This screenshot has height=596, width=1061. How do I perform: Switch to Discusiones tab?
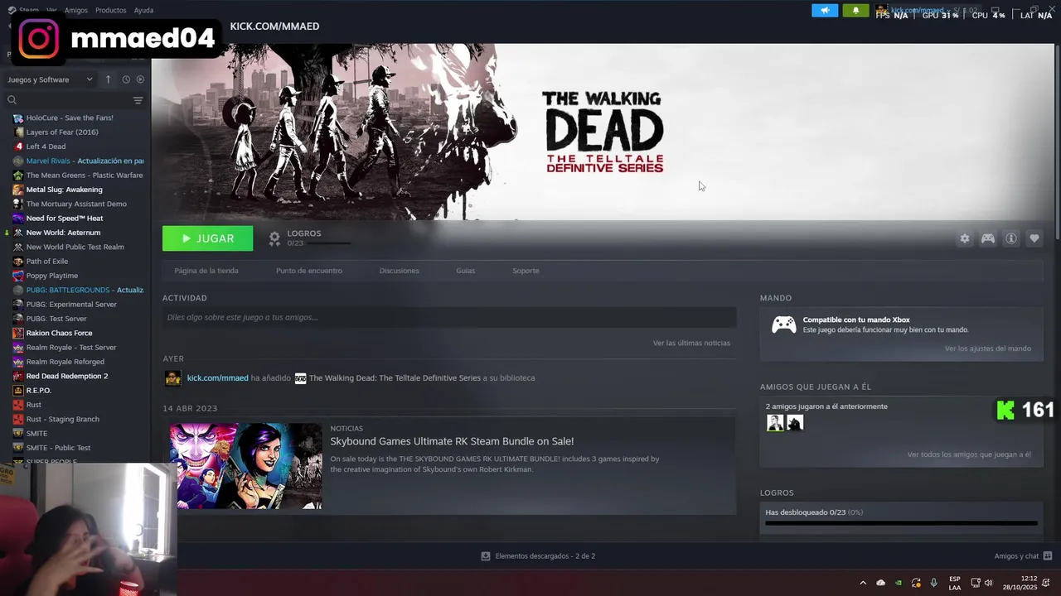(x=399, y=271)
